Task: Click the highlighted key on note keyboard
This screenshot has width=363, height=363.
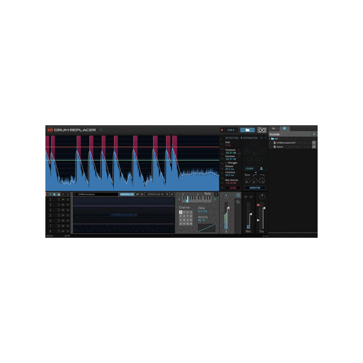Action: [x=187, y=200]
